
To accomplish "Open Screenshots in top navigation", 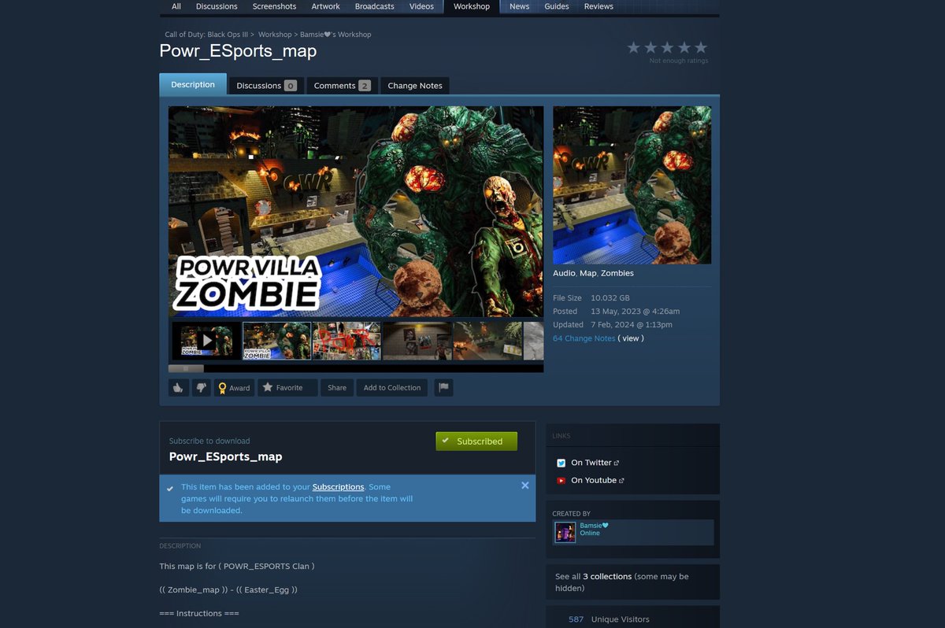I will point(274,6).
